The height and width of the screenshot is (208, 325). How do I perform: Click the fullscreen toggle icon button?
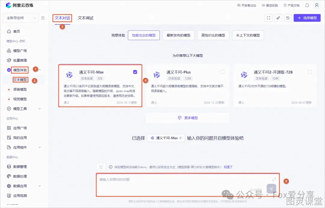pos(268,18)
